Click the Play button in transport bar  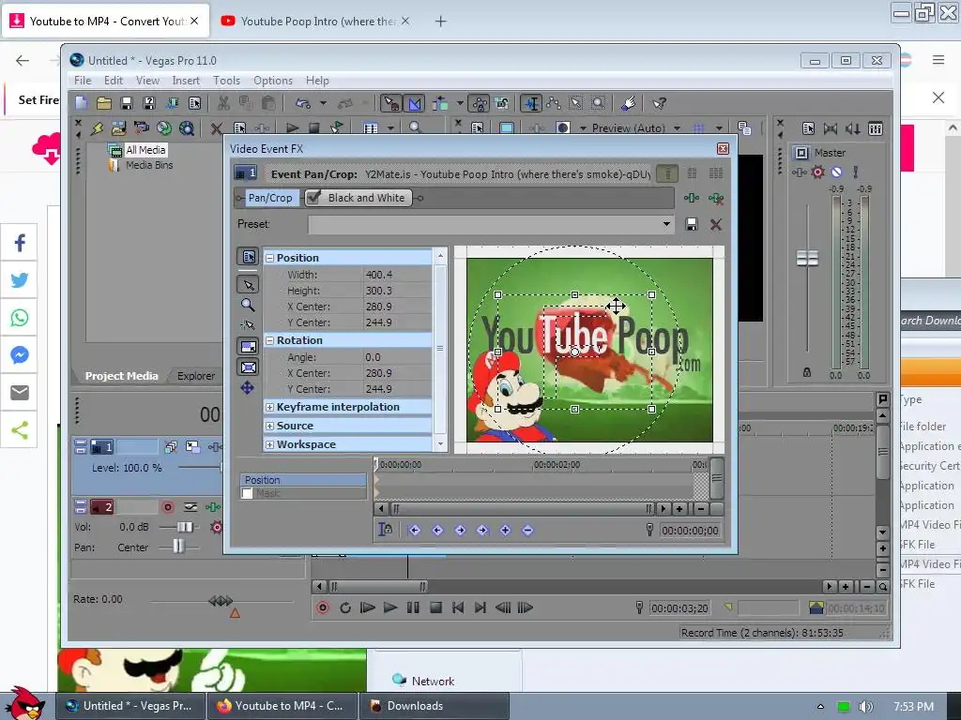pyautogui.click(x=390, y=607)
